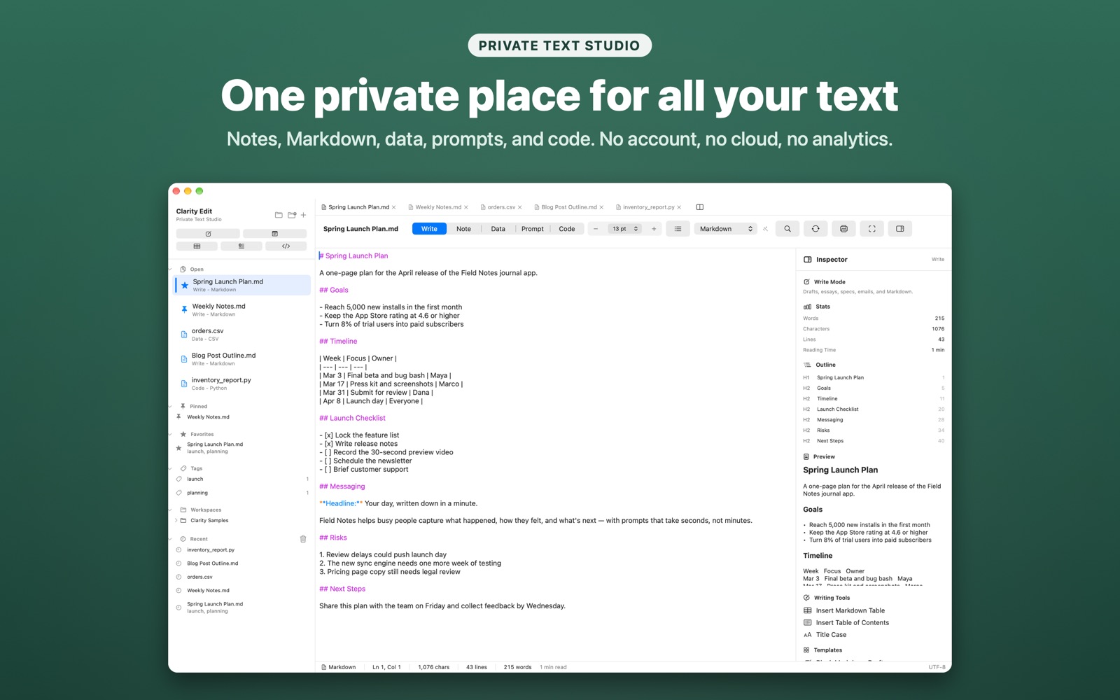
Task: Click the new Code quick-create button
Action: point(286,246)
